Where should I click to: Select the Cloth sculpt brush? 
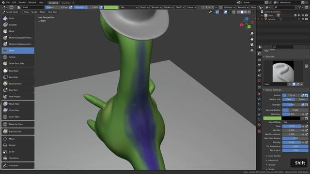click(18, 18)
